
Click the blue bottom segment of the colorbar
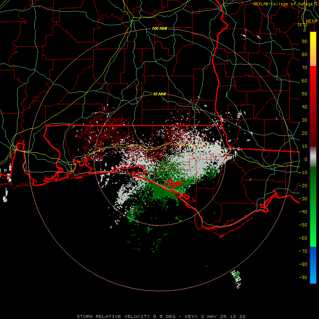(313, 265)
